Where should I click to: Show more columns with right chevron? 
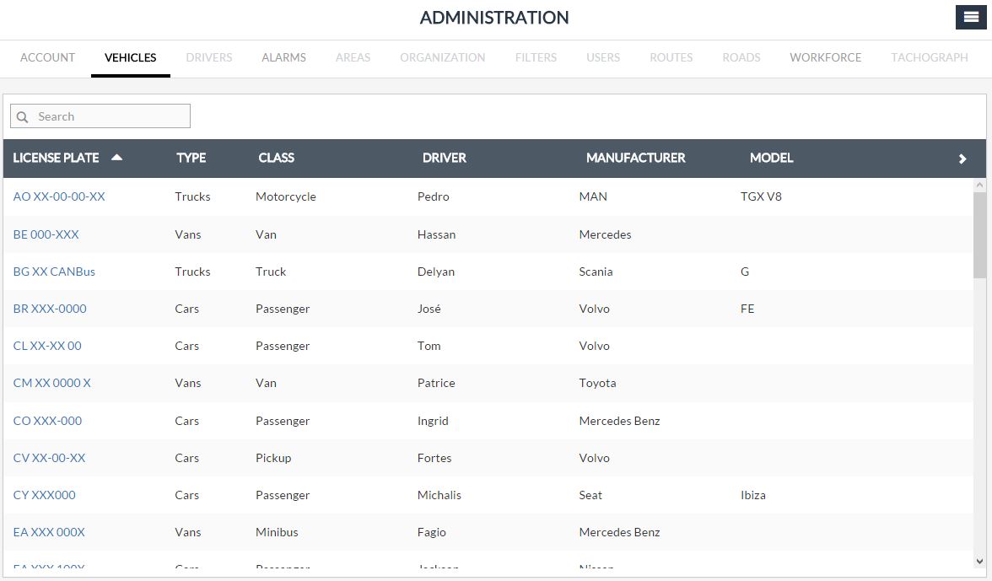(962, 159)
